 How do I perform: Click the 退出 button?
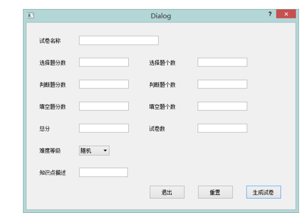click(167, 192)
